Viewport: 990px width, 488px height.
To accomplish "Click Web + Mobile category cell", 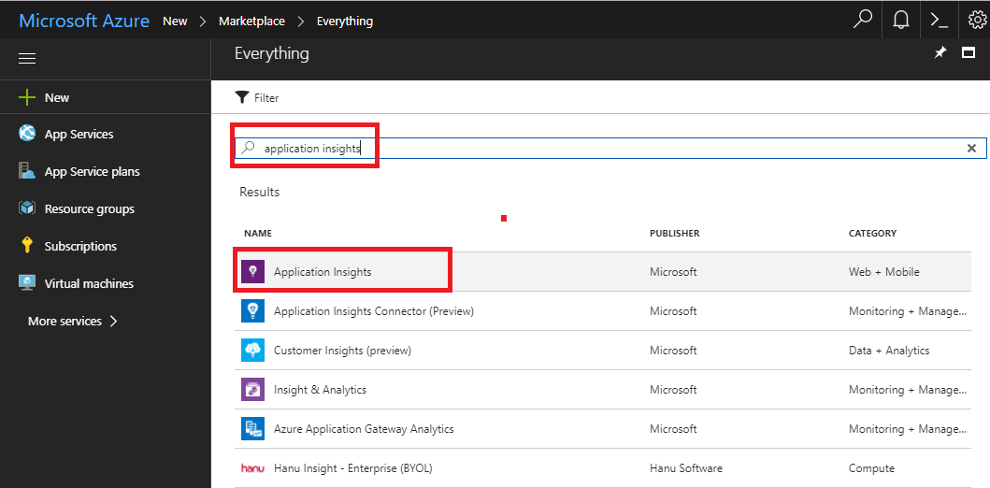I will 884,272.
